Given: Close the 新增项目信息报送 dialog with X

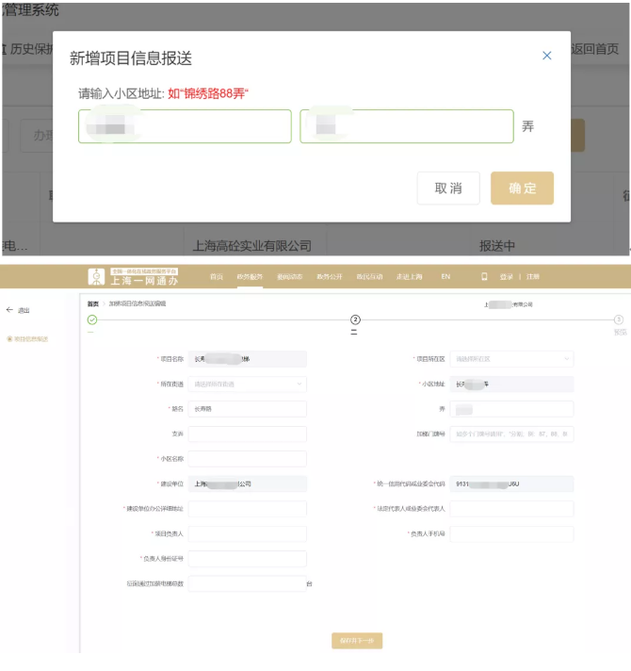Looking at the screenshot, I should click(547, 57).
